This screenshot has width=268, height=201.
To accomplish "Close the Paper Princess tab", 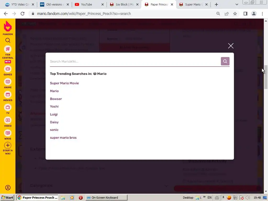I will [172, 4].
